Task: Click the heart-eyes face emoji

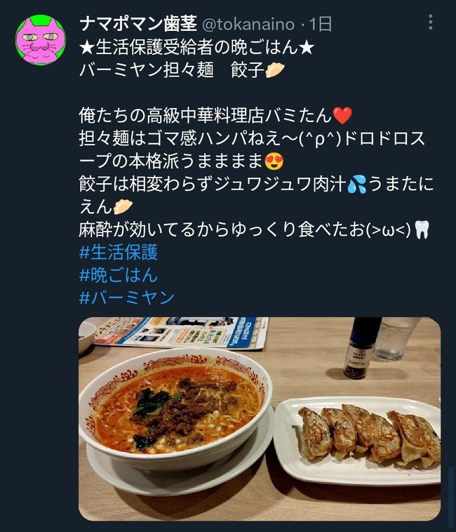Action: click(x=274, y=161)
